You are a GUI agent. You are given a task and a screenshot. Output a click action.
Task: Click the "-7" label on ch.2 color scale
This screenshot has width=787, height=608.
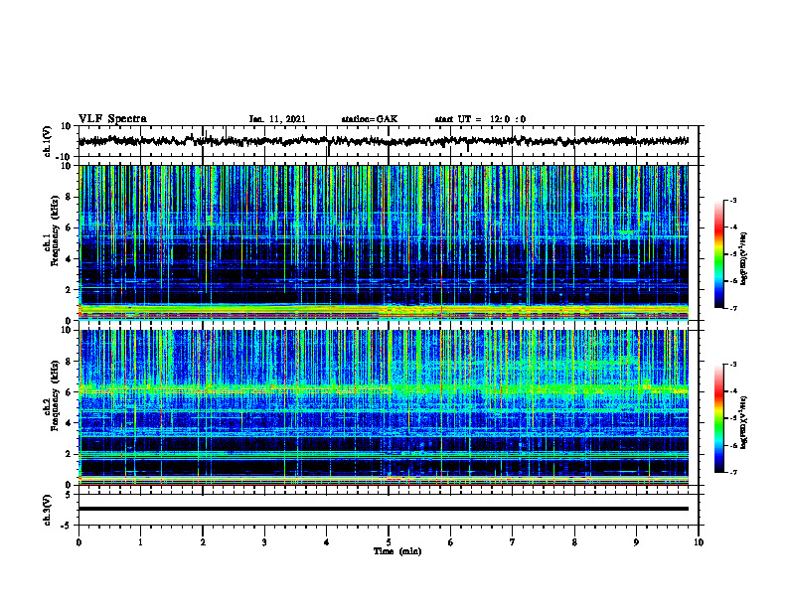[x=733, y=472]
